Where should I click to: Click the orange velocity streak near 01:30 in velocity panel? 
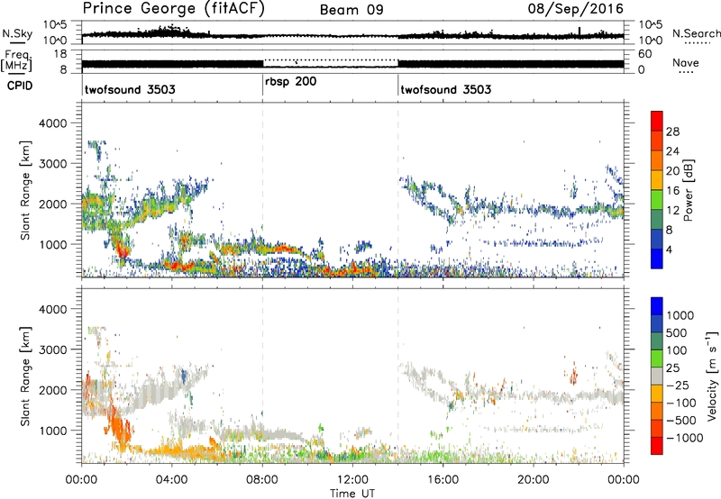click(118, 425)
